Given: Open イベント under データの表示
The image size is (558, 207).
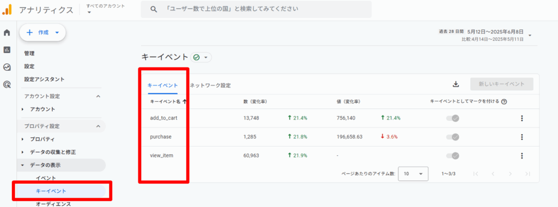Looking at the screenshot, I should coord(46,178).
